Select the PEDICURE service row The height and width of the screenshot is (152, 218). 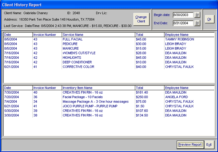109,44
